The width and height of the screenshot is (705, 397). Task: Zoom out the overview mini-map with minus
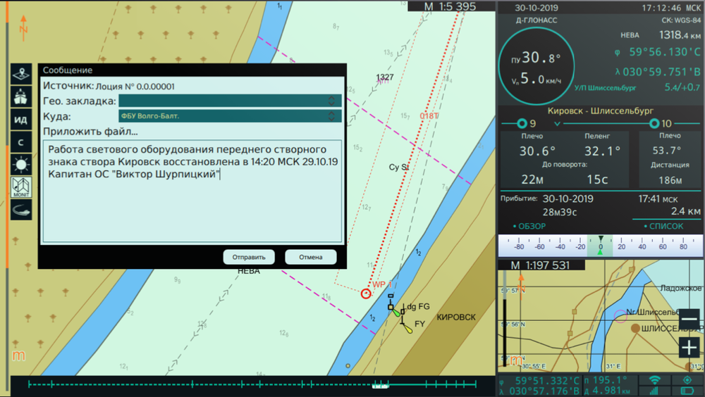click(689, 320)
